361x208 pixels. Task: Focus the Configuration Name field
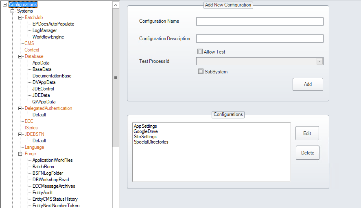coord(260,21)
